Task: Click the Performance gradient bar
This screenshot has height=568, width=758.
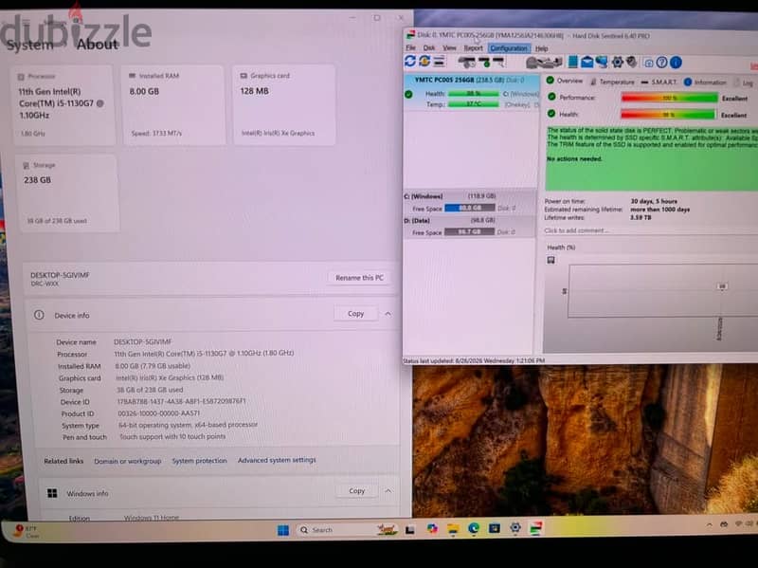Action: 670,98
